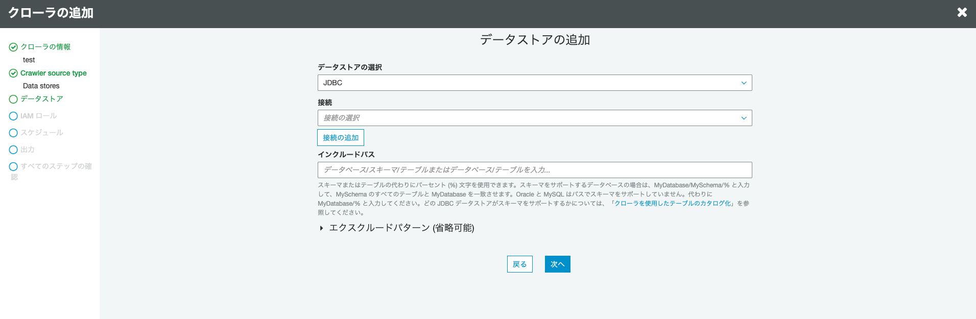
Task: Open the データストアの選択 JDBC dropdown
Action: click(534, 83)
